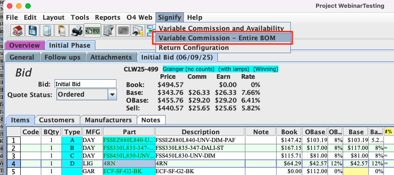
Task: Click the Code column header
Action: pos(31,132)
